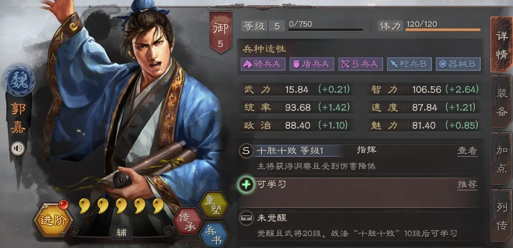View 十胜十败 skill details via 查看
The width and height of the screenshot is (513, 248).
coord(467,151)
